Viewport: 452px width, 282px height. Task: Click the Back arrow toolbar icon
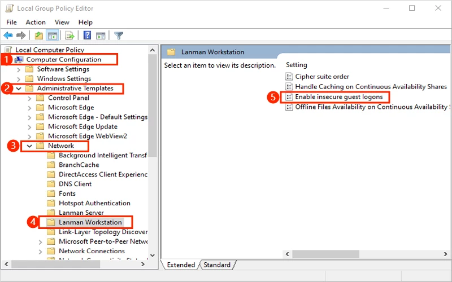click(8, 36)
